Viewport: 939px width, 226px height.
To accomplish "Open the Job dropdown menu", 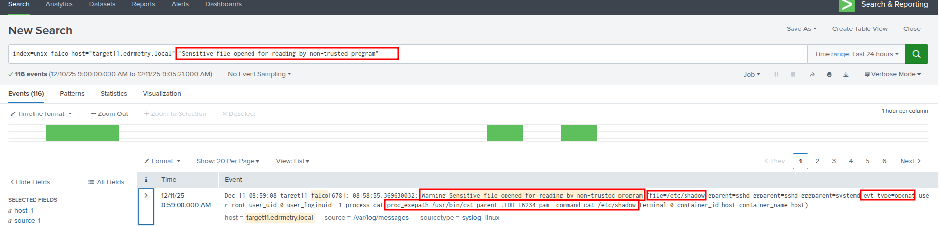I will [752, 75].
